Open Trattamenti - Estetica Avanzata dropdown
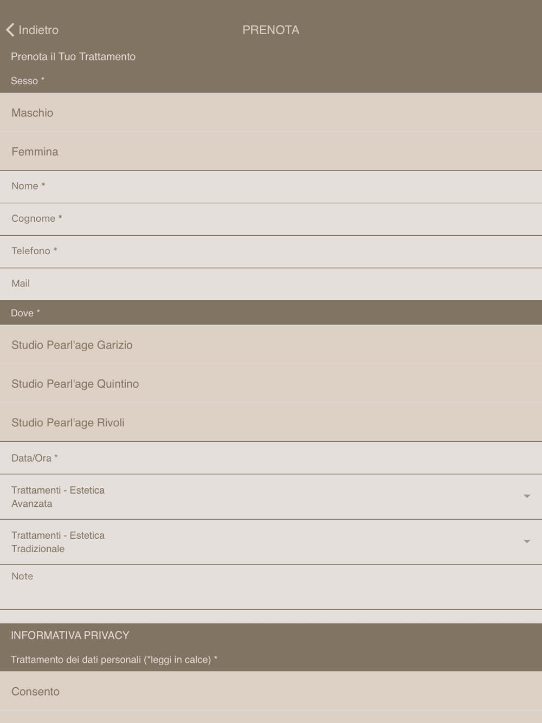The height and width of the screenshot is (723, 542). point(271,497)
